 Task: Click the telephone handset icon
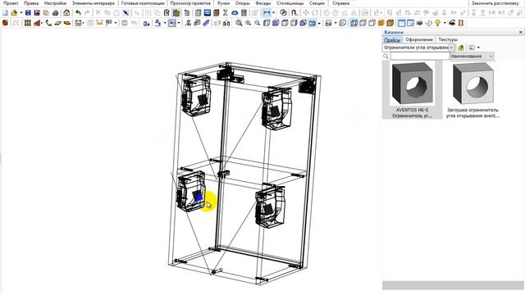[49, 23]
